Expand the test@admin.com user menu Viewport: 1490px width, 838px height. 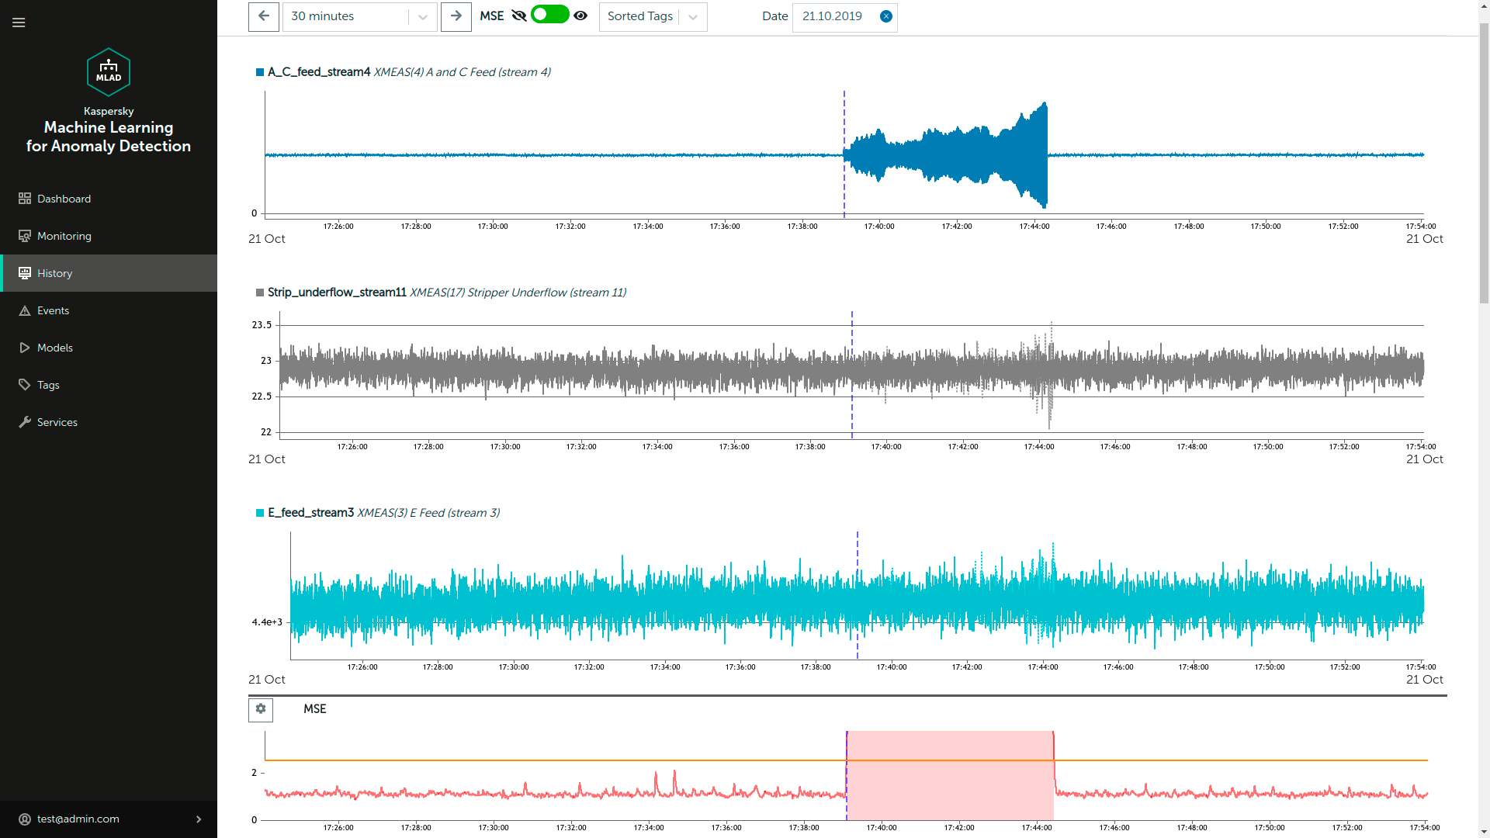[199, 819]
